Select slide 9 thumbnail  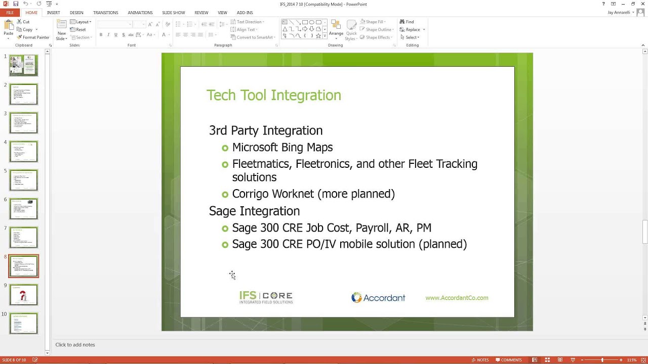(x=23, y=295)
